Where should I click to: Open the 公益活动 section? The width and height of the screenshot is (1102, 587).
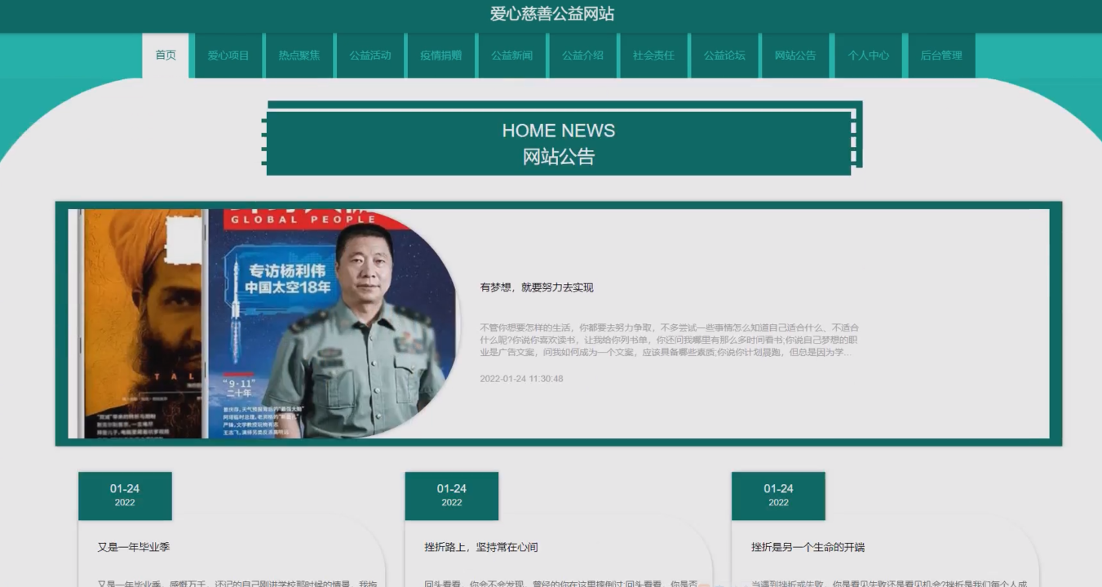[370, 56]
